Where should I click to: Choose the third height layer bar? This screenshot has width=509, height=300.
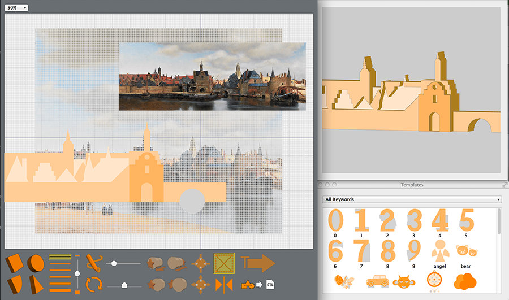coord(60,270)
